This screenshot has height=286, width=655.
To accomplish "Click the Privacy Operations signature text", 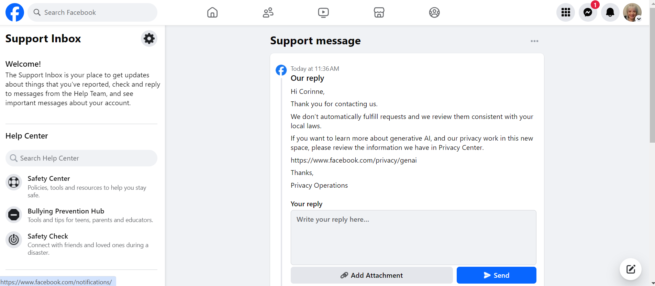I will (x=319, y=185).
